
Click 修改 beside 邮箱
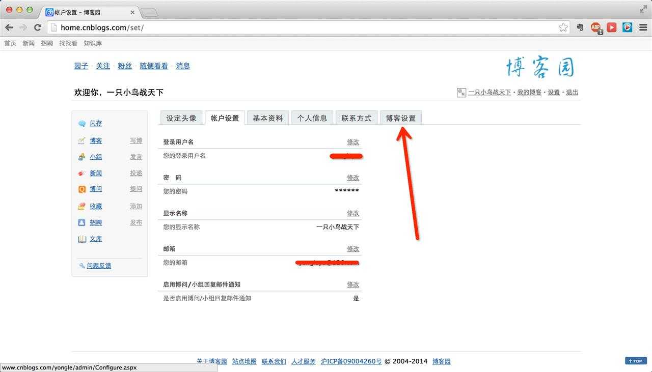coord(353,249)
